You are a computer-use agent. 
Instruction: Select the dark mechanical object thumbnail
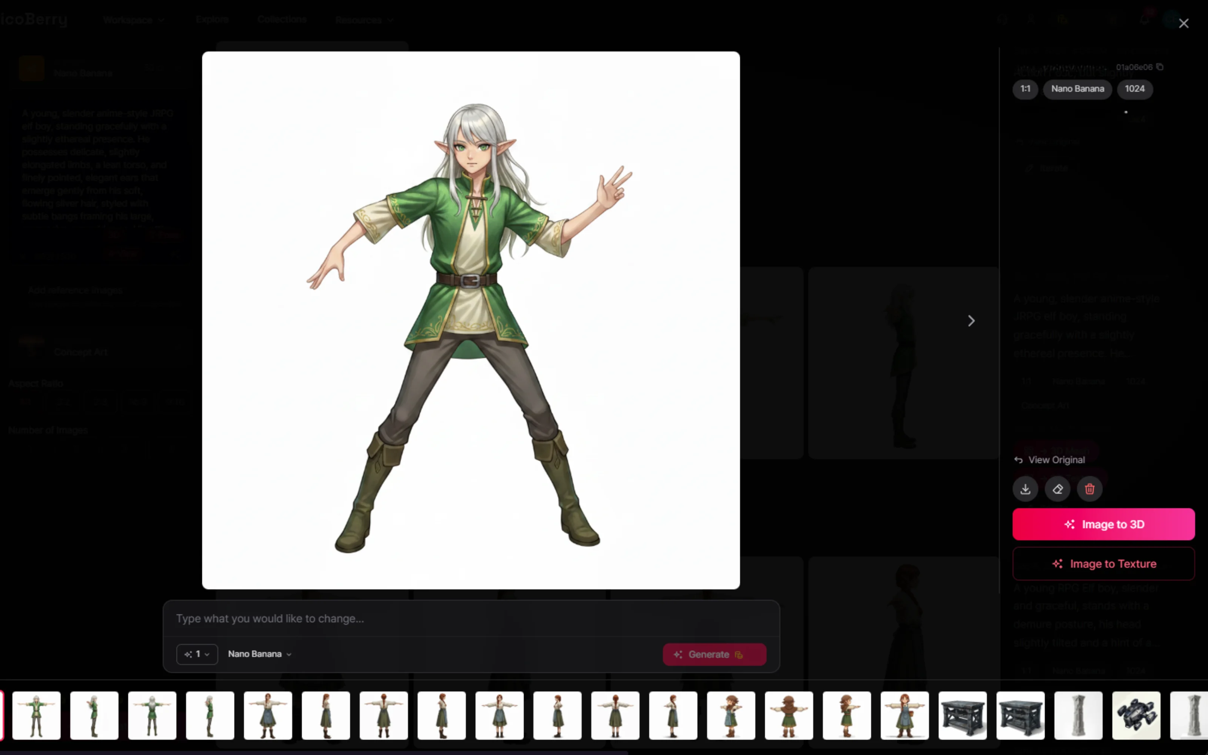[1136, 716]
